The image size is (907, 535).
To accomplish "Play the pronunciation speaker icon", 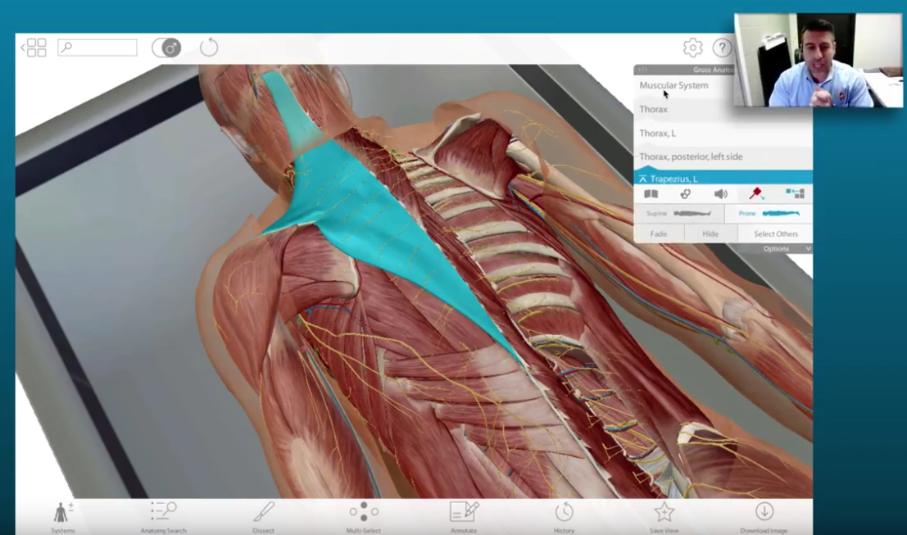I will (x=720, y=193).
